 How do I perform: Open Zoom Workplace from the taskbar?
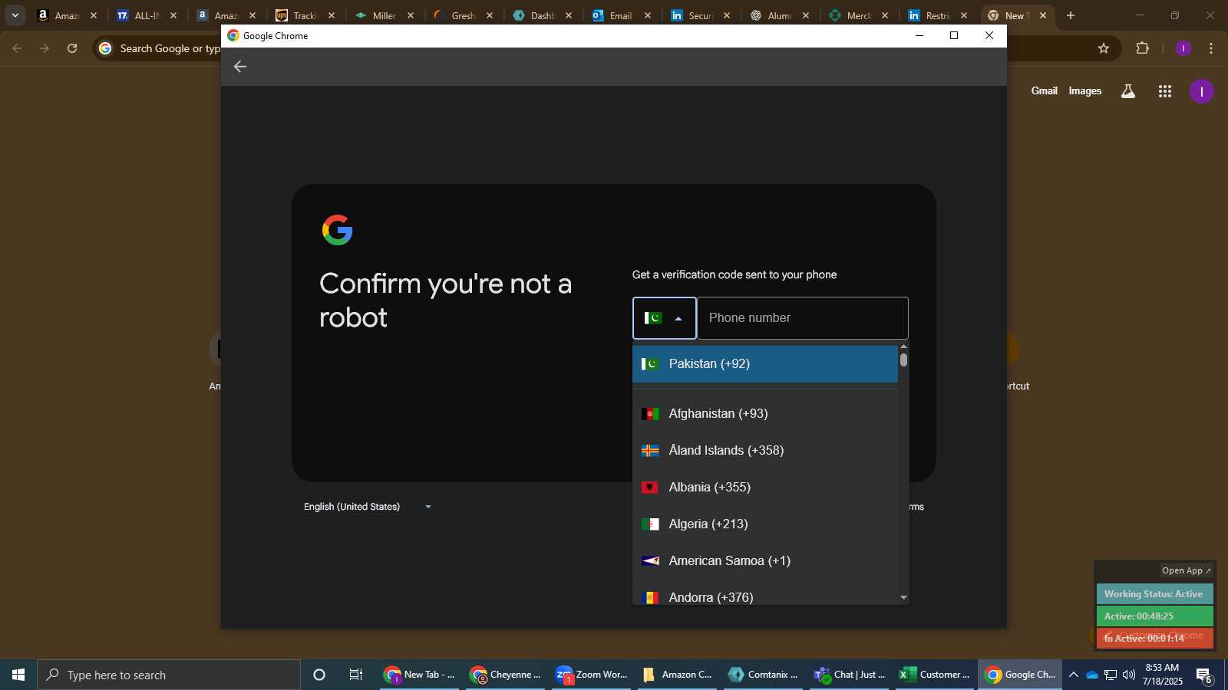tap(591, 675)
